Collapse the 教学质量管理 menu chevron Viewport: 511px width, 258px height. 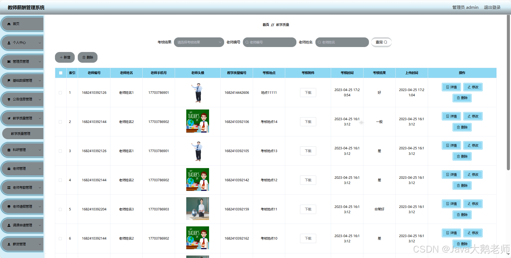(x=40, y=118)
